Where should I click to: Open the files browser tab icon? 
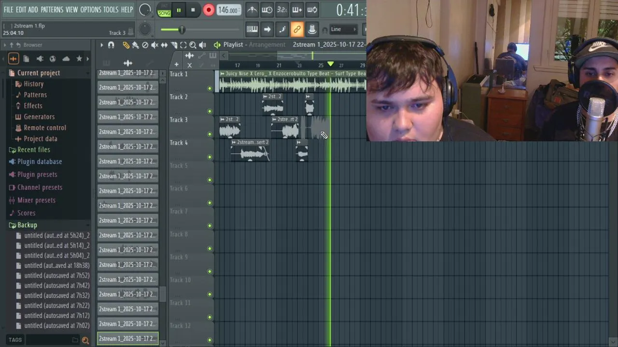[27, 59]
